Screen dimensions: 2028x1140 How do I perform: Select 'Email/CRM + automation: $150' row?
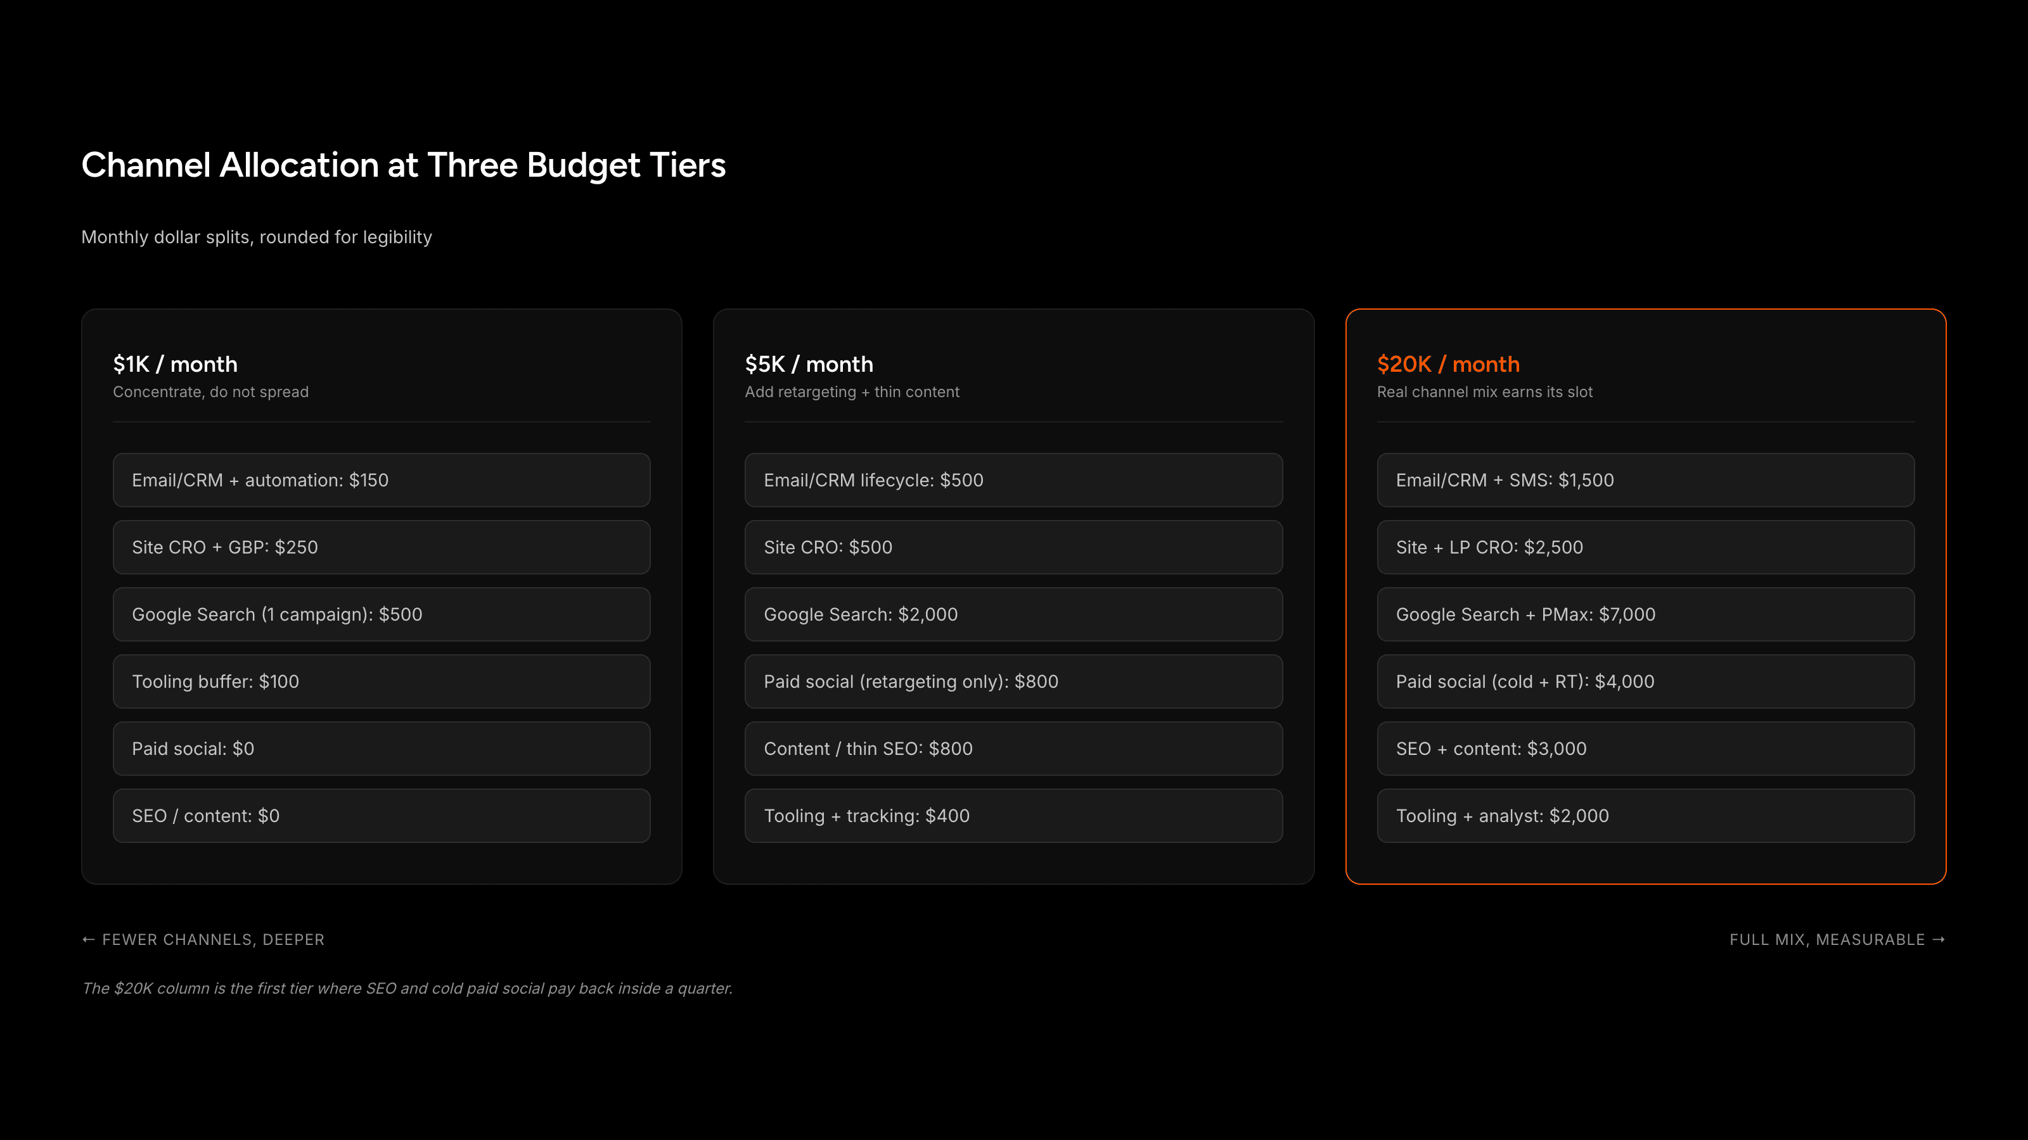click(x=381, y=480)
